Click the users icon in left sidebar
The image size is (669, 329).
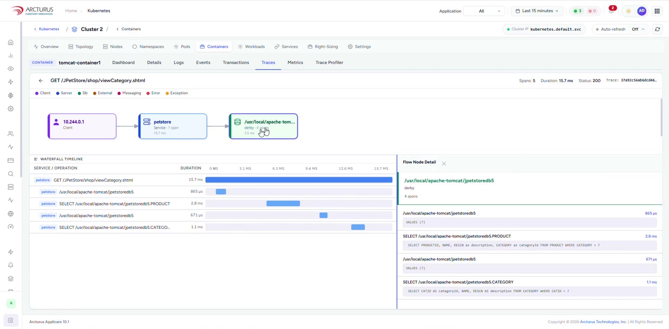point(11,134)
